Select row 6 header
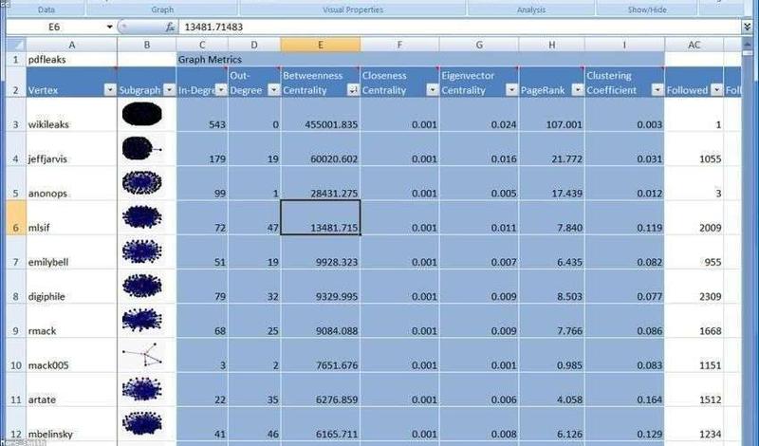The width and height of the screenshot is (759, 446). click(x=16, y=218)
